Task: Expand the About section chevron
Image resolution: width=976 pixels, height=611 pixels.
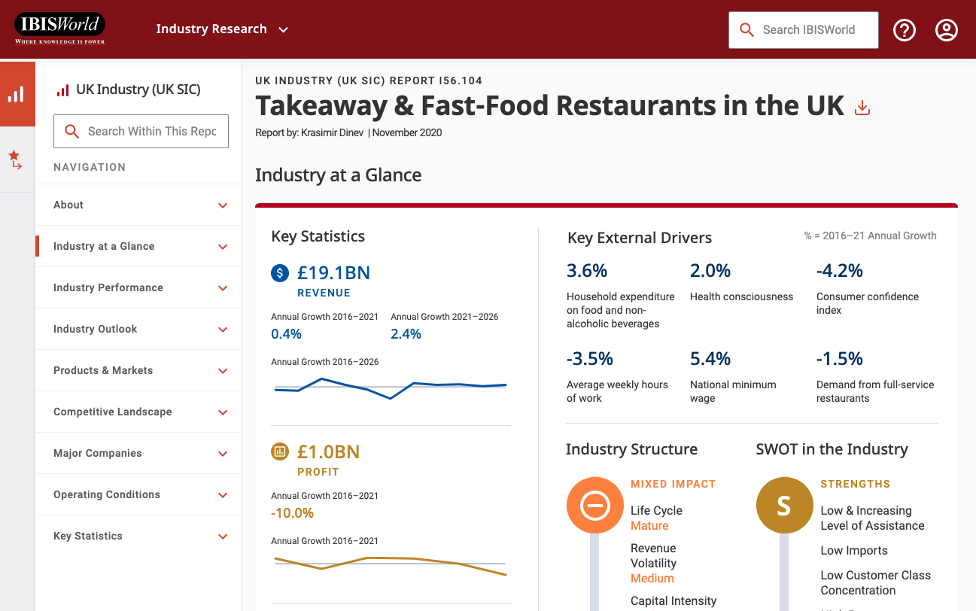Action: pos(223,205)
